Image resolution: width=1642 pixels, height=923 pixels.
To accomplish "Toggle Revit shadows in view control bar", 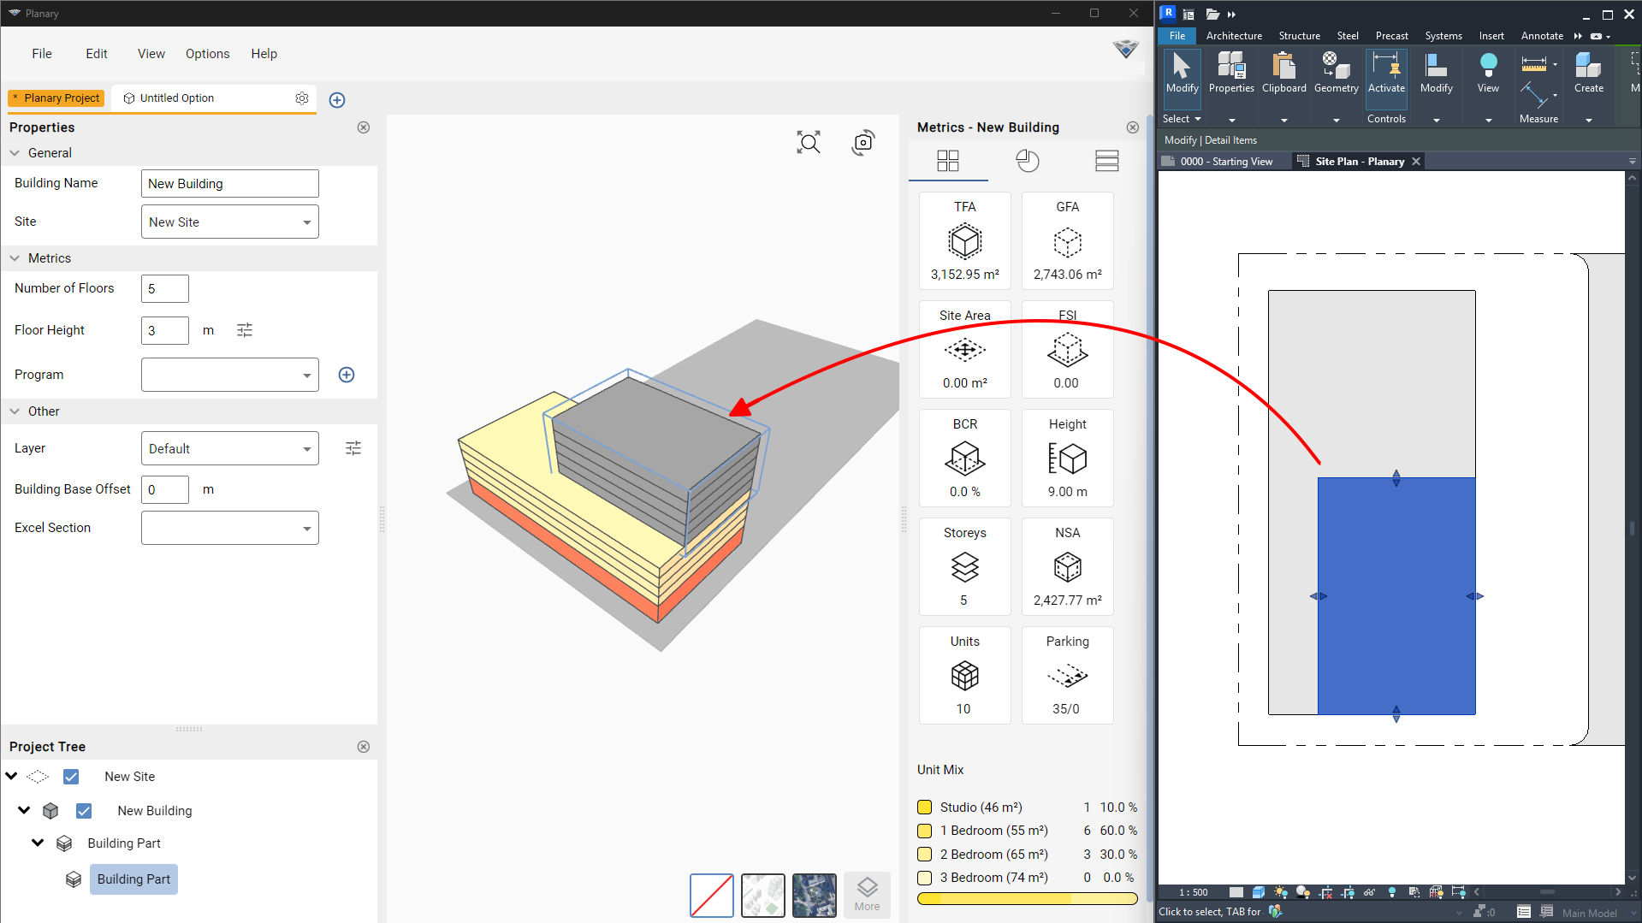I will coord(1303,892).
